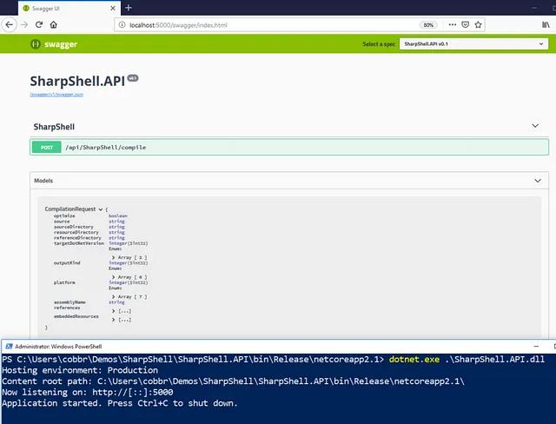Collapse the SharpShell section chevron

click(535, 126)
